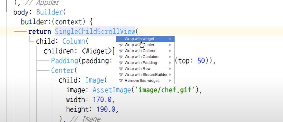Click pencil icon beside Wrap with Center
The image size is (283, 122).
click(x=121, y=45)
